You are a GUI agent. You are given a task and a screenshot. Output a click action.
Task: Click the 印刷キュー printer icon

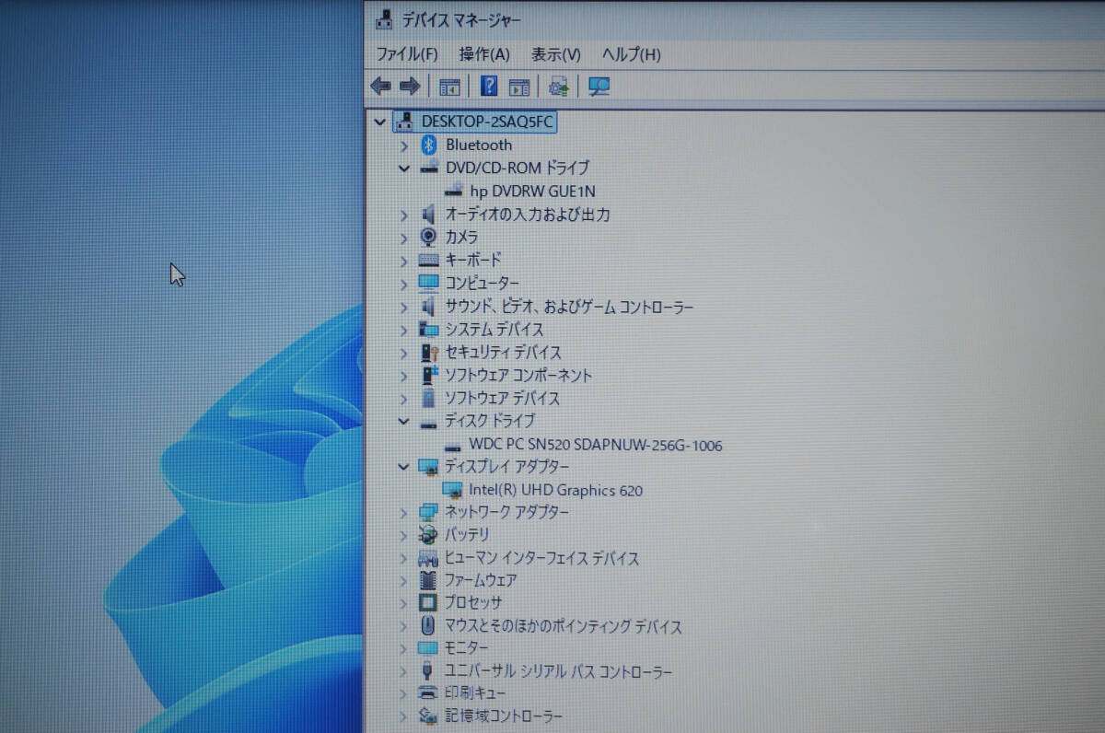click(428, 692)
